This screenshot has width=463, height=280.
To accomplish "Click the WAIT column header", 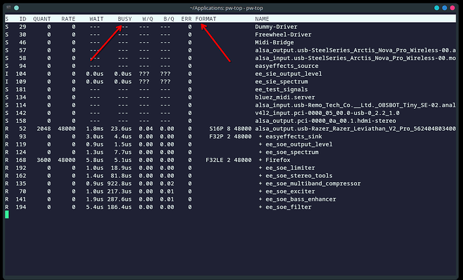I will click(97, 19).
